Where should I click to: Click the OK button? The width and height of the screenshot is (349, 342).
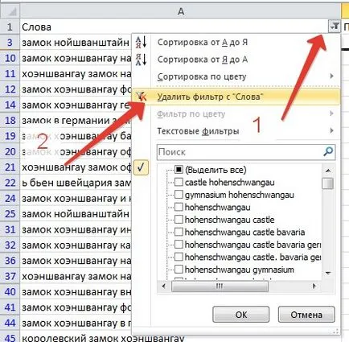241,315
